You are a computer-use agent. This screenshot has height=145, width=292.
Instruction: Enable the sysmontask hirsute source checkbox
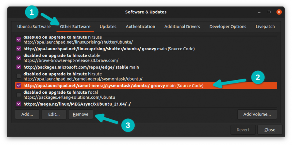coord(19,76)
